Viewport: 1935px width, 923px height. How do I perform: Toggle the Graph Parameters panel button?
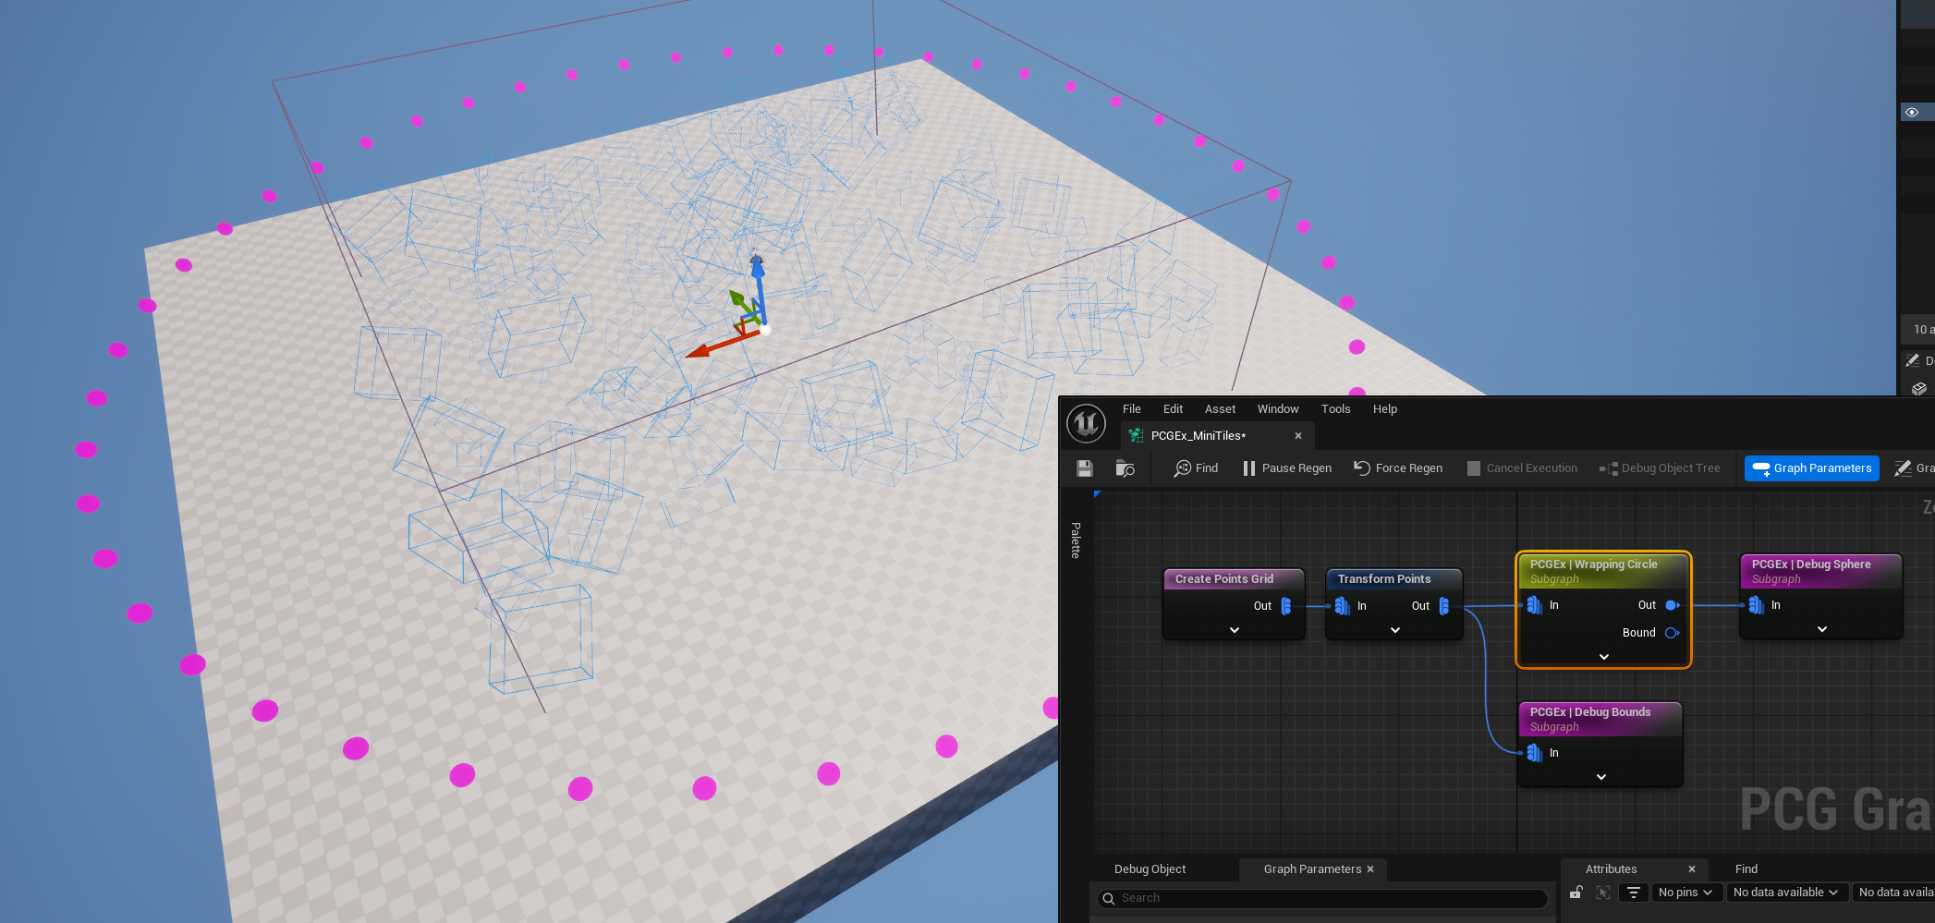[1811, 468]
